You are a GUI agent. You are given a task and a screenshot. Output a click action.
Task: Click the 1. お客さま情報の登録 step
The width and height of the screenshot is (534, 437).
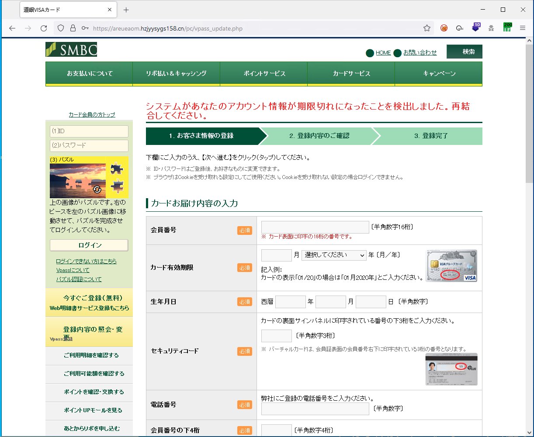[x=201, y=136]
